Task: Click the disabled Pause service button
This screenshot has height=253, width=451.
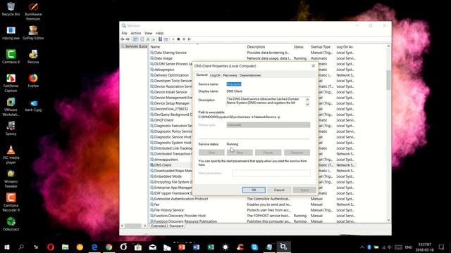Action: click(x=268, y=153)
